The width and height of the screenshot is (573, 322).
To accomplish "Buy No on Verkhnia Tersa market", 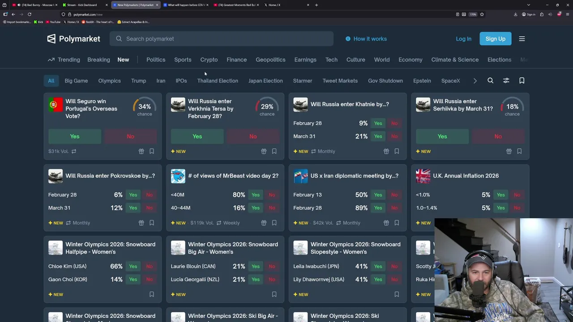I will coord(253,136).
